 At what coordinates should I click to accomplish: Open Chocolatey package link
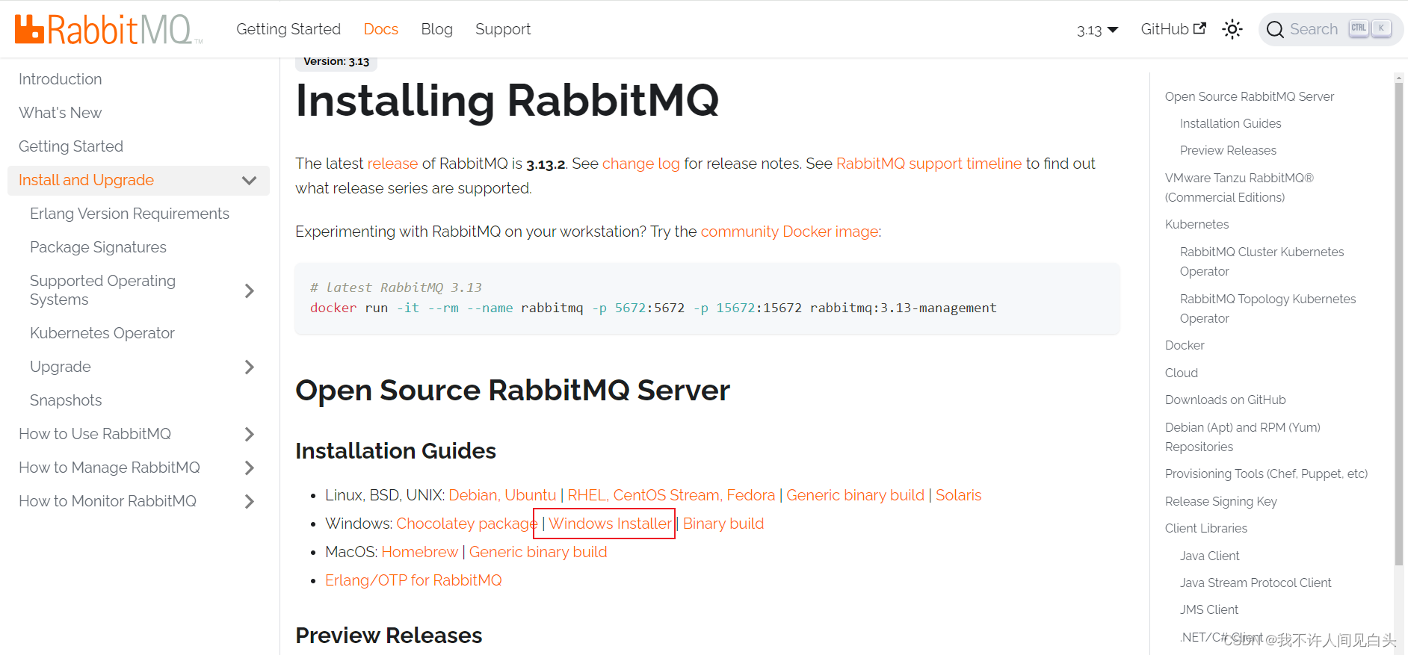click(466, 524)
